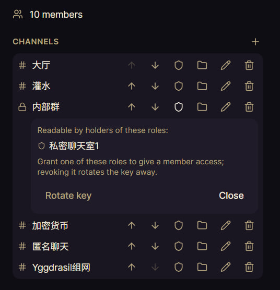
Task: Open folder icon for 大厅 channel
Action: [x=202, y=65]
